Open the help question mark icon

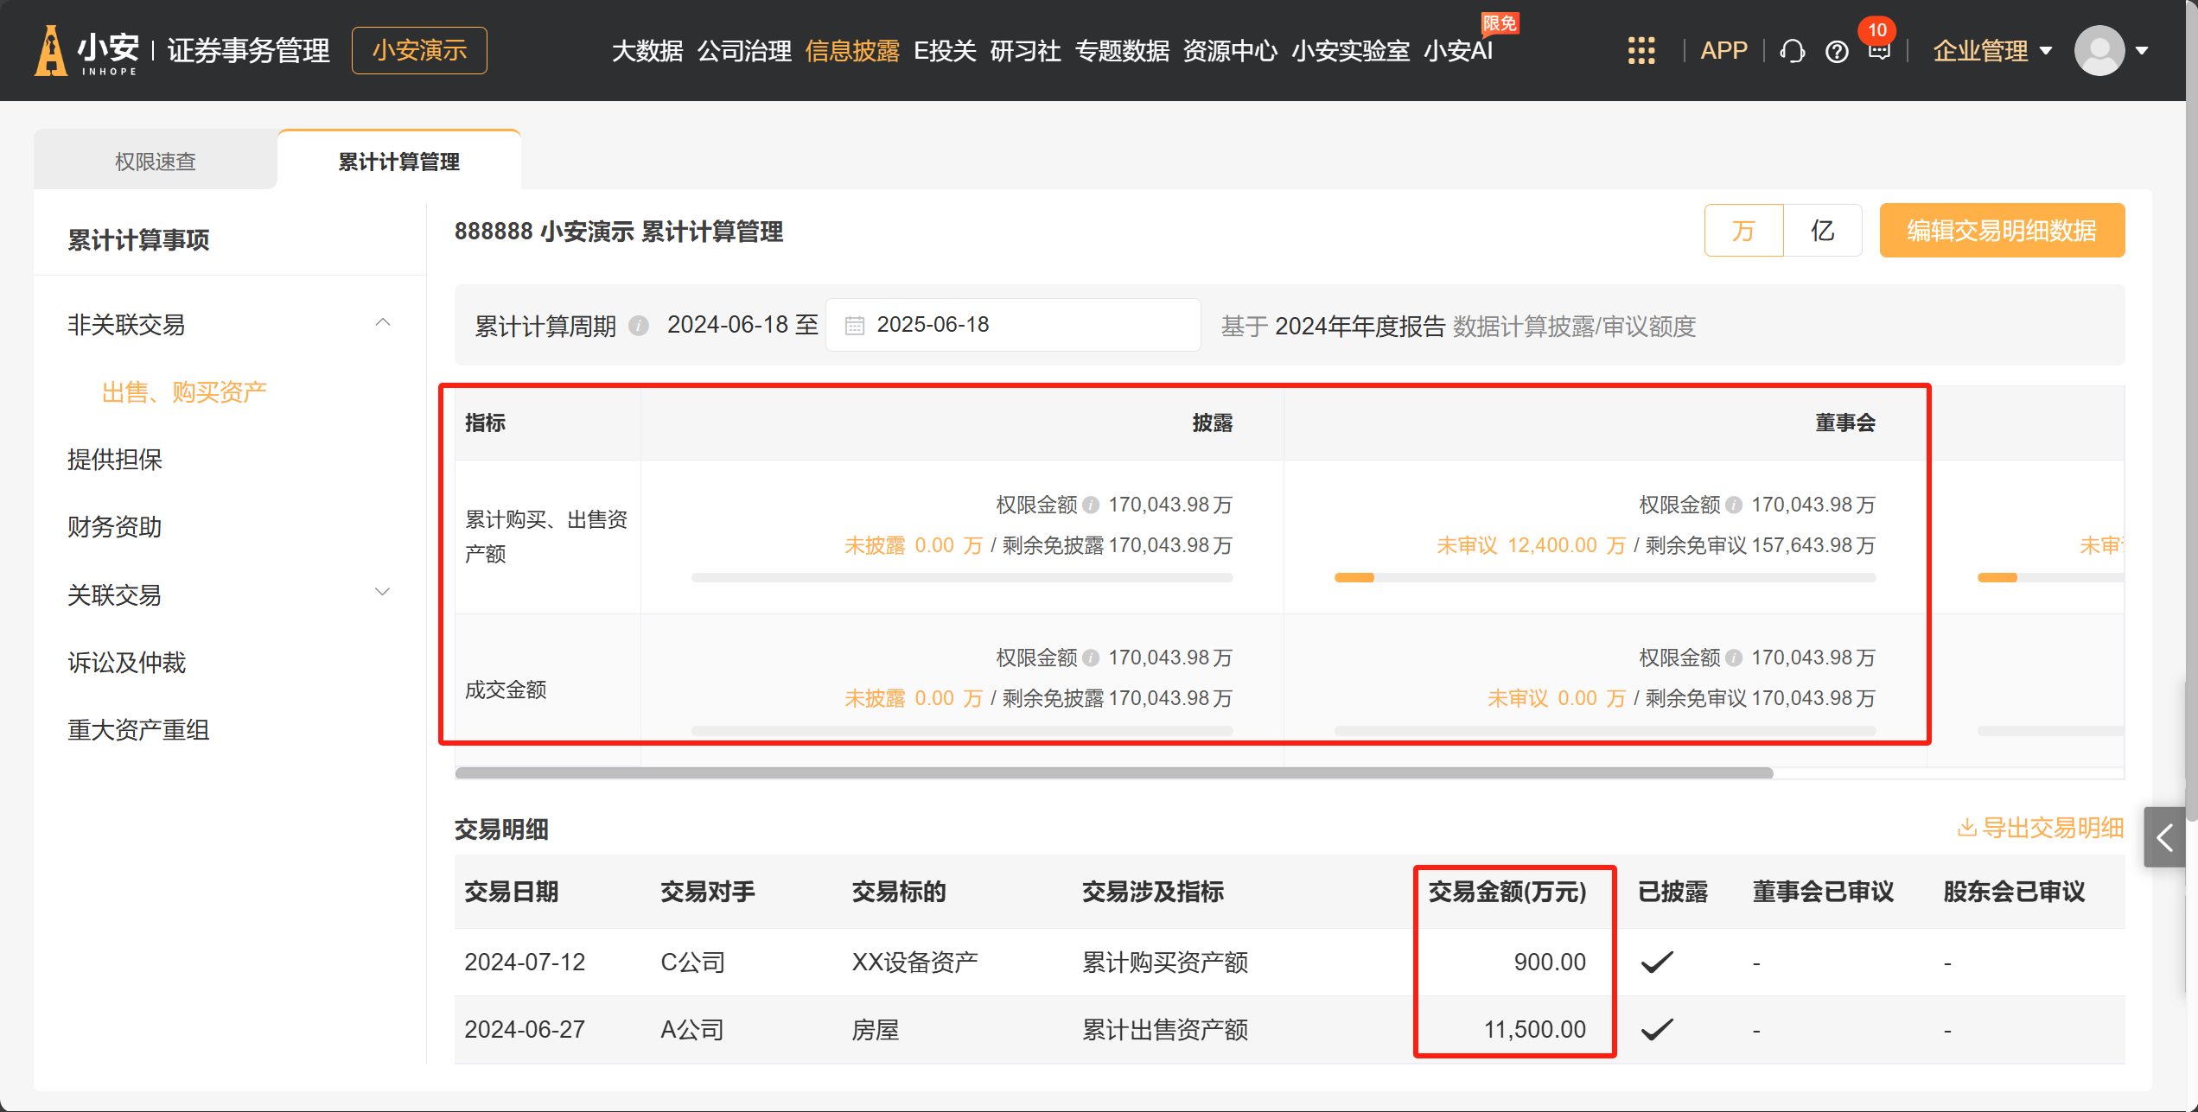click(1837, 52)
